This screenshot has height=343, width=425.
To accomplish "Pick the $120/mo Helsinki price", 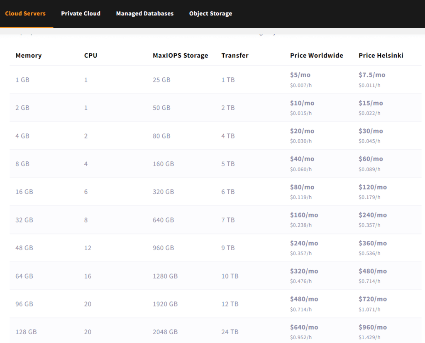I will point(372,187).
